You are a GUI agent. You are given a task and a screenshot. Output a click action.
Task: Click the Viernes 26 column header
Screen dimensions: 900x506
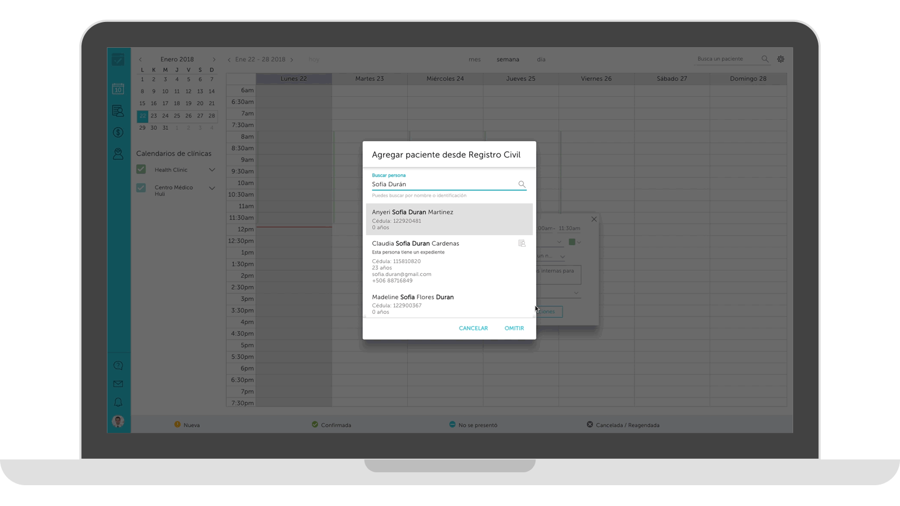[596, 79]
